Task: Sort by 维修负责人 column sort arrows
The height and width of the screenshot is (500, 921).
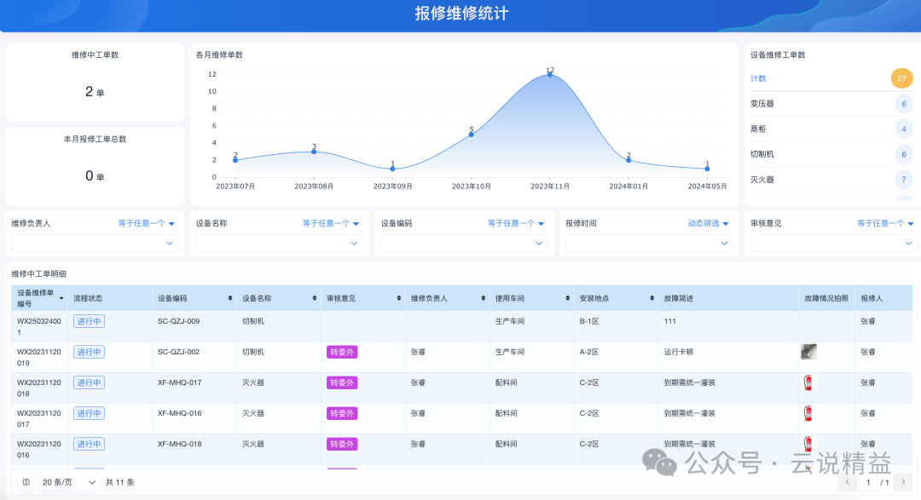Action: coord(484,298)
